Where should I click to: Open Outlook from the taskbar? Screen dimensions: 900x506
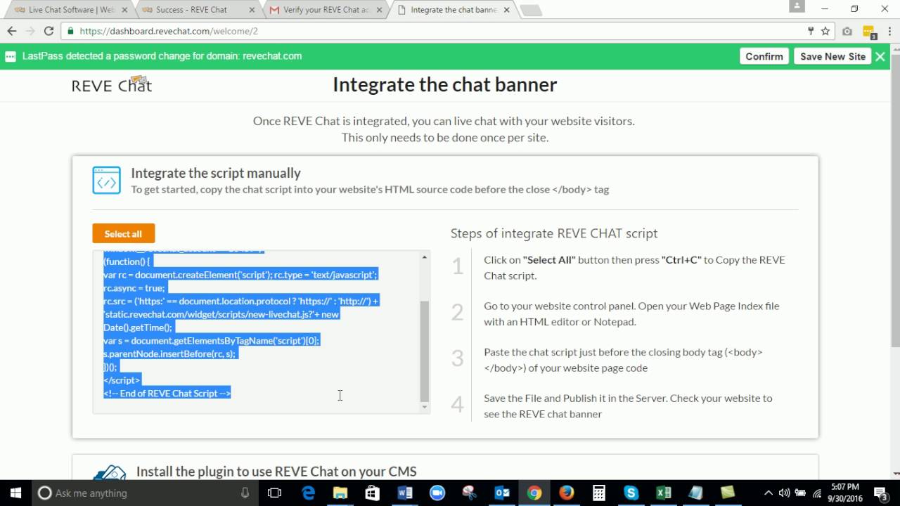(502, 493)
